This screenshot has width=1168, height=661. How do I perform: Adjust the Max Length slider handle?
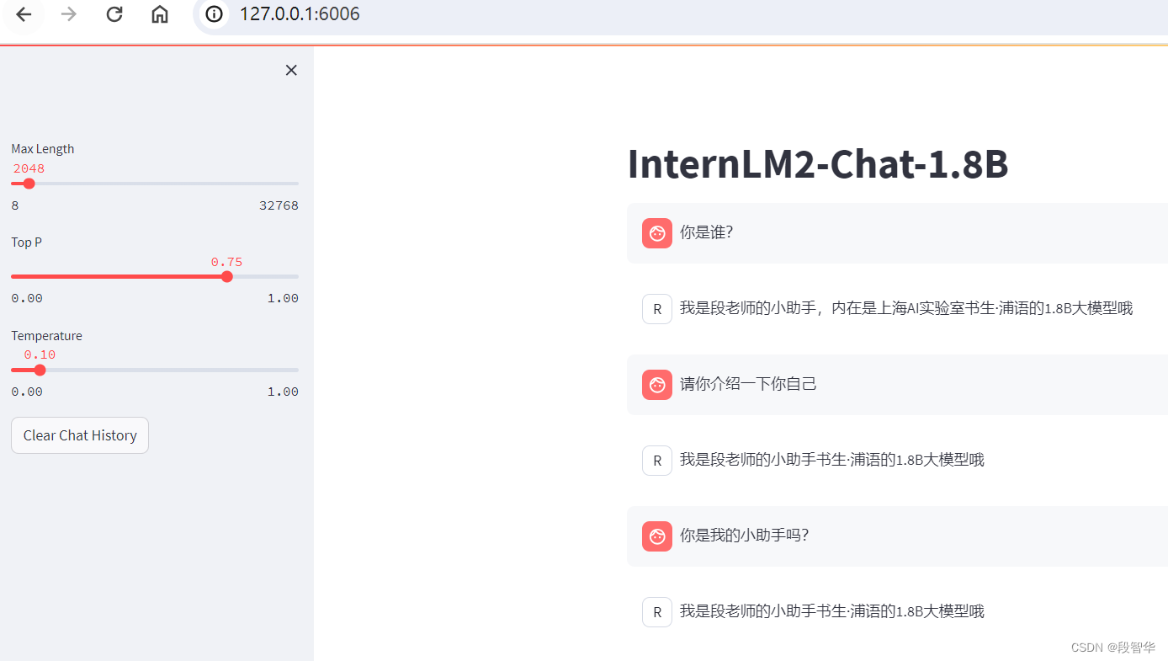(29, 184)
